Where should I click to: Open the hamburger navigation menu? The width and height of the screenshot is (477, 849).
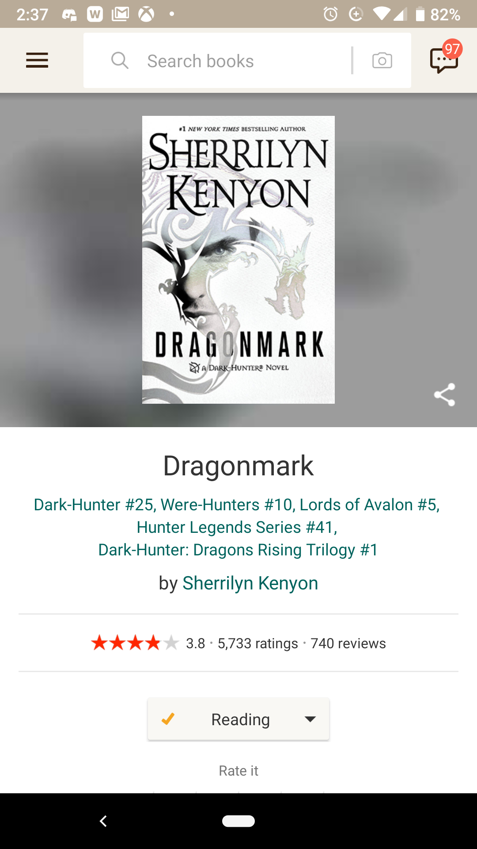click(37, 61)
